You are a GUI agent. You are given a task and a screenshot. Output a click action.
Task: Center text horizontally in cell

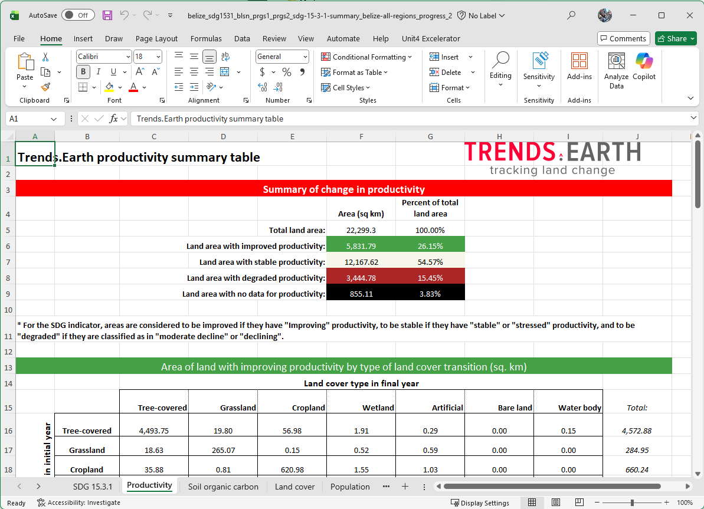194,72
